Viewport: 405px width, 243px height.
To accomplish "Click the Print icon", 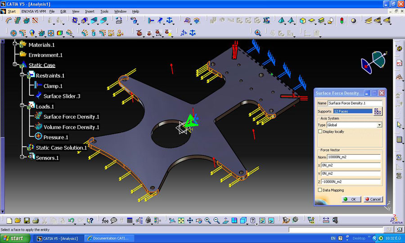I will pos(36,220).
